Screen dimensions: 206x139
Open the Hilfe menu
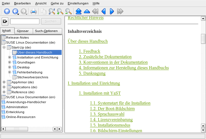pos(96,3)
